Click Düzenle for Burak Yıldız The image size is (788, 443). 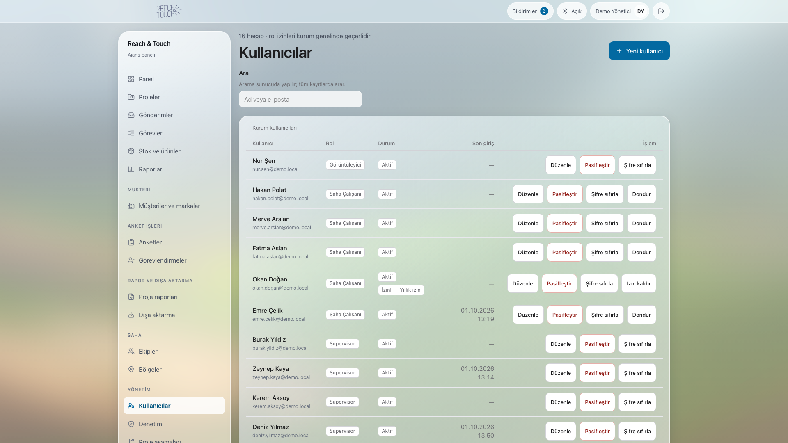click(x=561, y=344)
